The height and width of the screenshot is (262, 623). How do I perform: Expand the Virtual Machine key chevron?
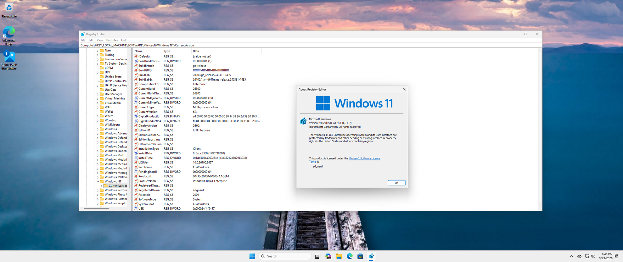(98, 99)
